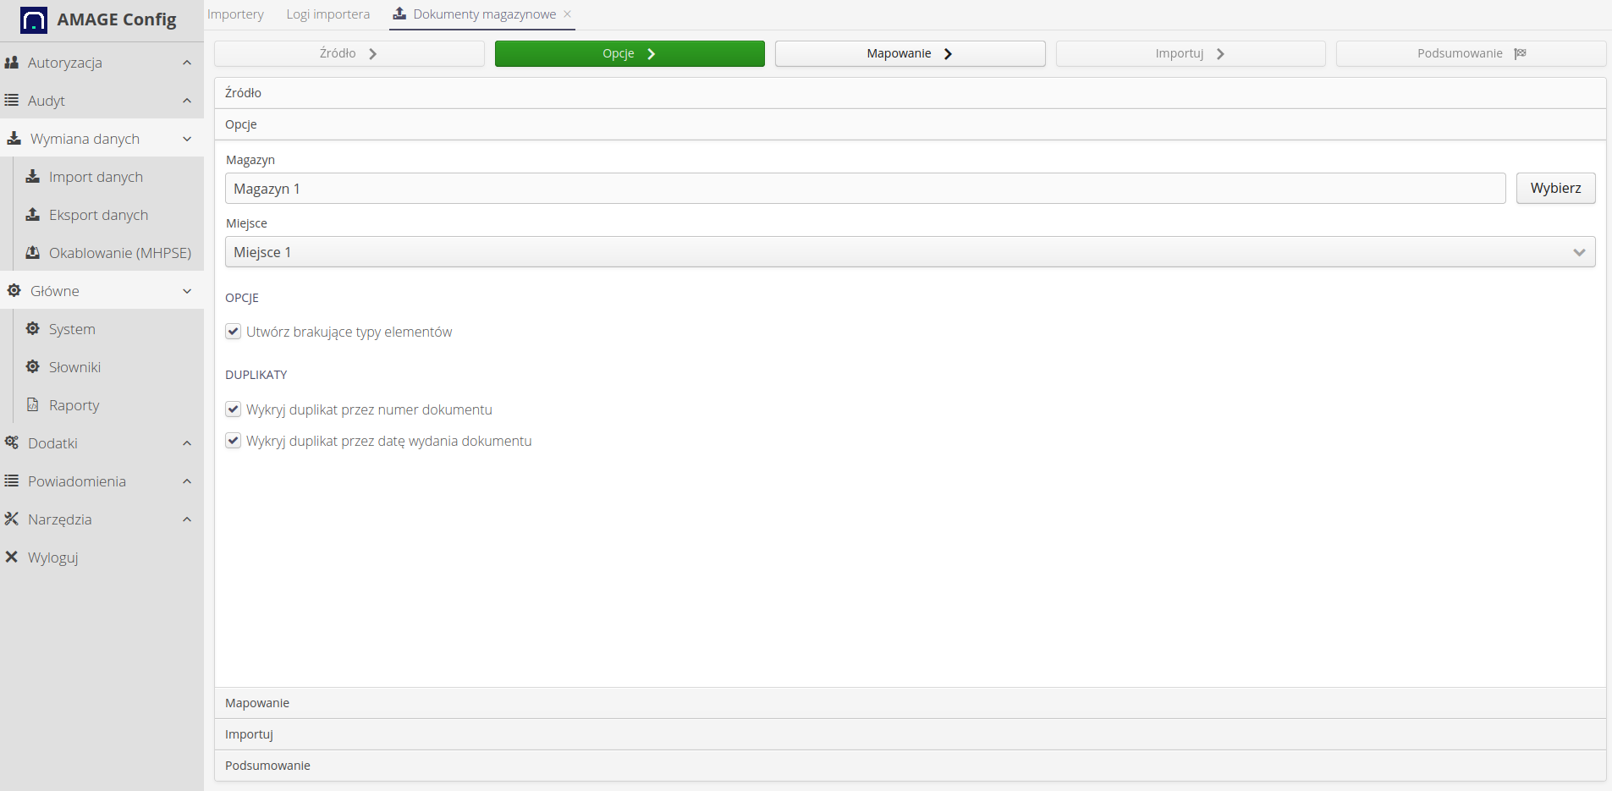Click the Raporty document icon
This screenshot has height=791, width=1612.
point(33,405)
